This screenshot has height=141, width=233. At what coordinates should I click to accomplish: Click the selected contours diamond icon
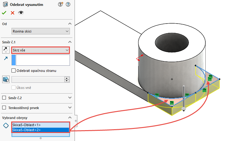click(6, 126)
